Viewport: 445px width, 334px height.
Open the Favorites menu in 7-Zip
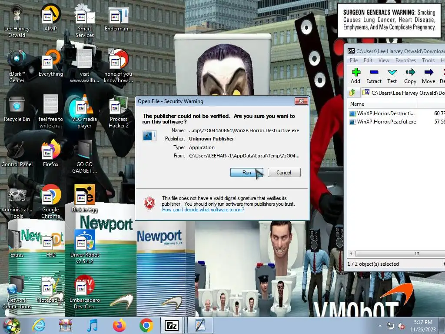405,60
